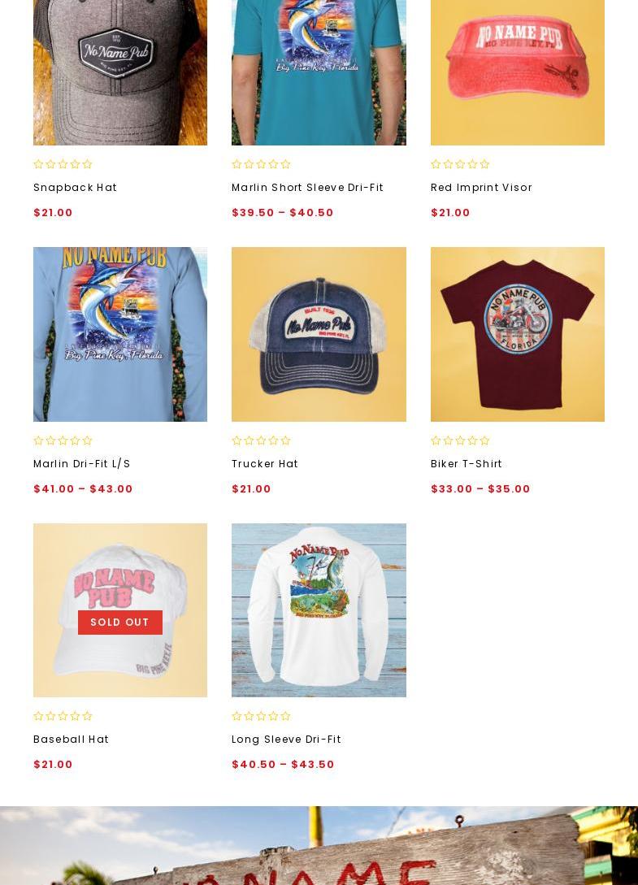The width and height of the screenshot is (638, 885).
Task: Click the Long Sleeve Dri-Fit title
Action: [286, 739]
